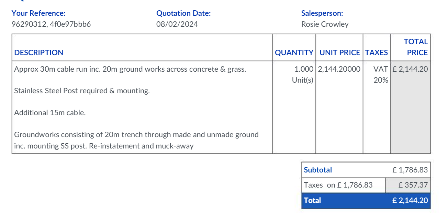This screenshot has width=448, height=215.
Task: Click the 'Quotation Date:' label
Action: (x=183, y=13)
